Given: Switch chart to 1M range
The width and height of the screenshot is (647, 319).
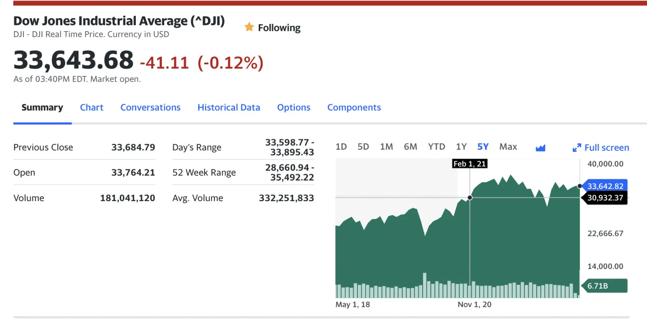Looking at the screenshot, I should (386, 147).
